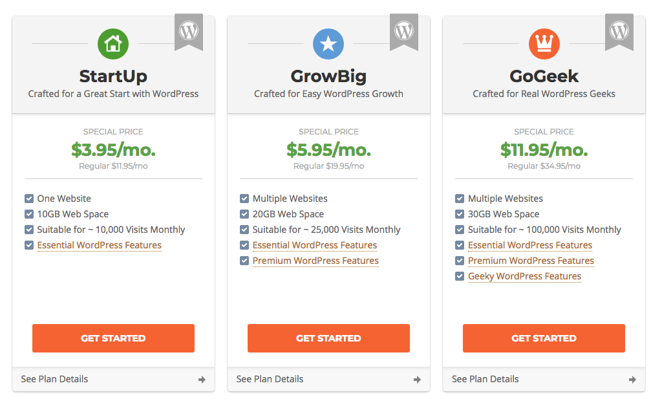The image size is (662, 412).
Task: Expand See Plan Details for StartUp
Action: (x=113, y=379)
